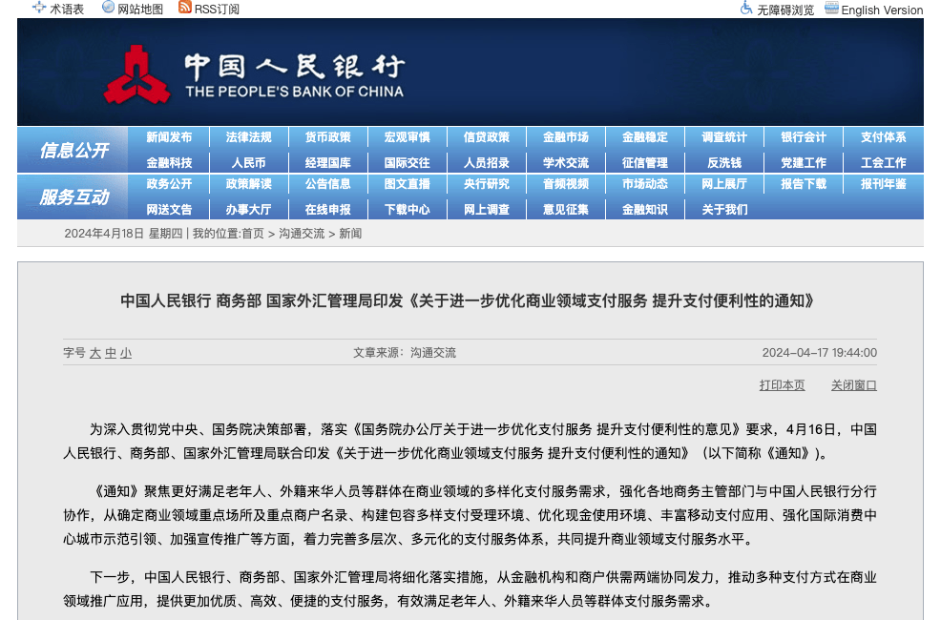Open 在线申报 menu item
Viewport: 941px width, 620px height.
pyautogui.click(x=327, y=210)
